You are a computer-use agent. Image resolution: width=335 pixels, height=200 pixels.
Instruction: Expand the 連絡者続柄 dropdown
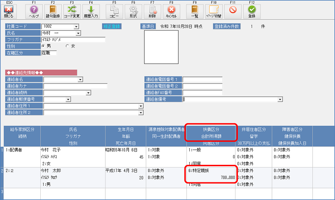pyautogui.click(x=88, y=92)
